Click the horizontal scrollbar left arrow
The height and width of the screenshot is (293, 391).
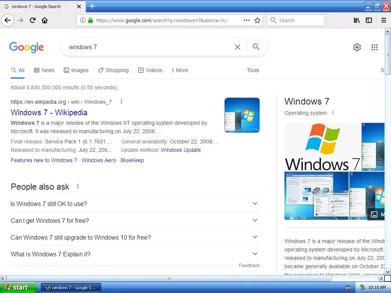tap(3, 278)
